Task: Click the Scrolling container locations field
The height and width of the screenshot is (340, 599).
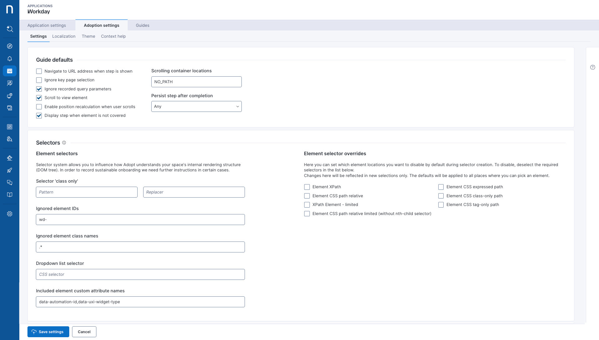Action: (197, 82)
